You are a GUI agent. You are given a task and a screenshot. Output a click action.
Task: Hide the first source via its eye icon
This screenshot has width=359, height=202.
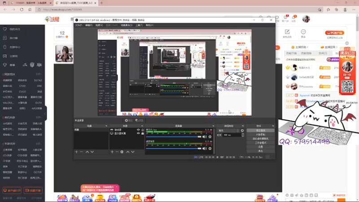pos(138,130)
